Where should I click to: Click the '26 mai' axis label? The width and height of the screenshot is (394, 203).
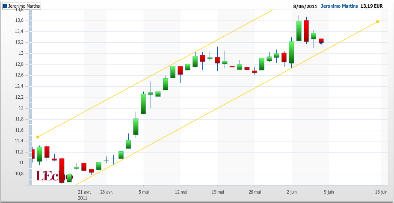tap(255, 192)
